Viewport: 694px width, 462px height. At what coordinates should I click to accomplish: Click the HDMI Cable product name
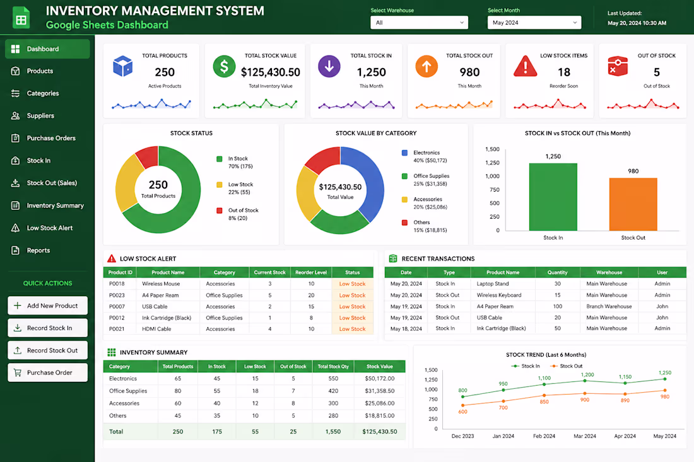(156, 329)
